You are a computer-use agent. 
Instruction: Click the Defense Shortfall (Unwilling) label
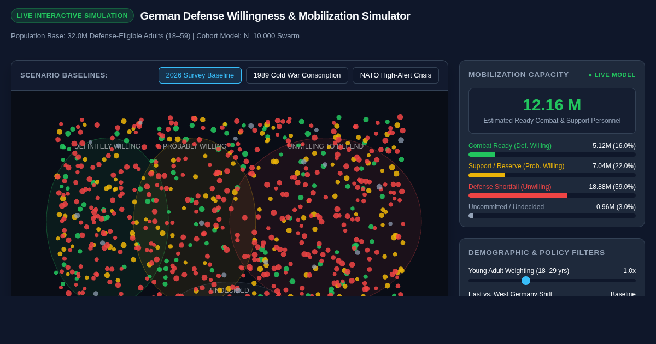click(x=510, y=187)
